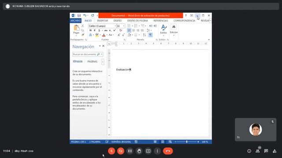The width and height of the screenshot is (282, 158).
Task: Toggle microphone mute in the meeting
Action: pyautogui.click(x=111, y=151)
